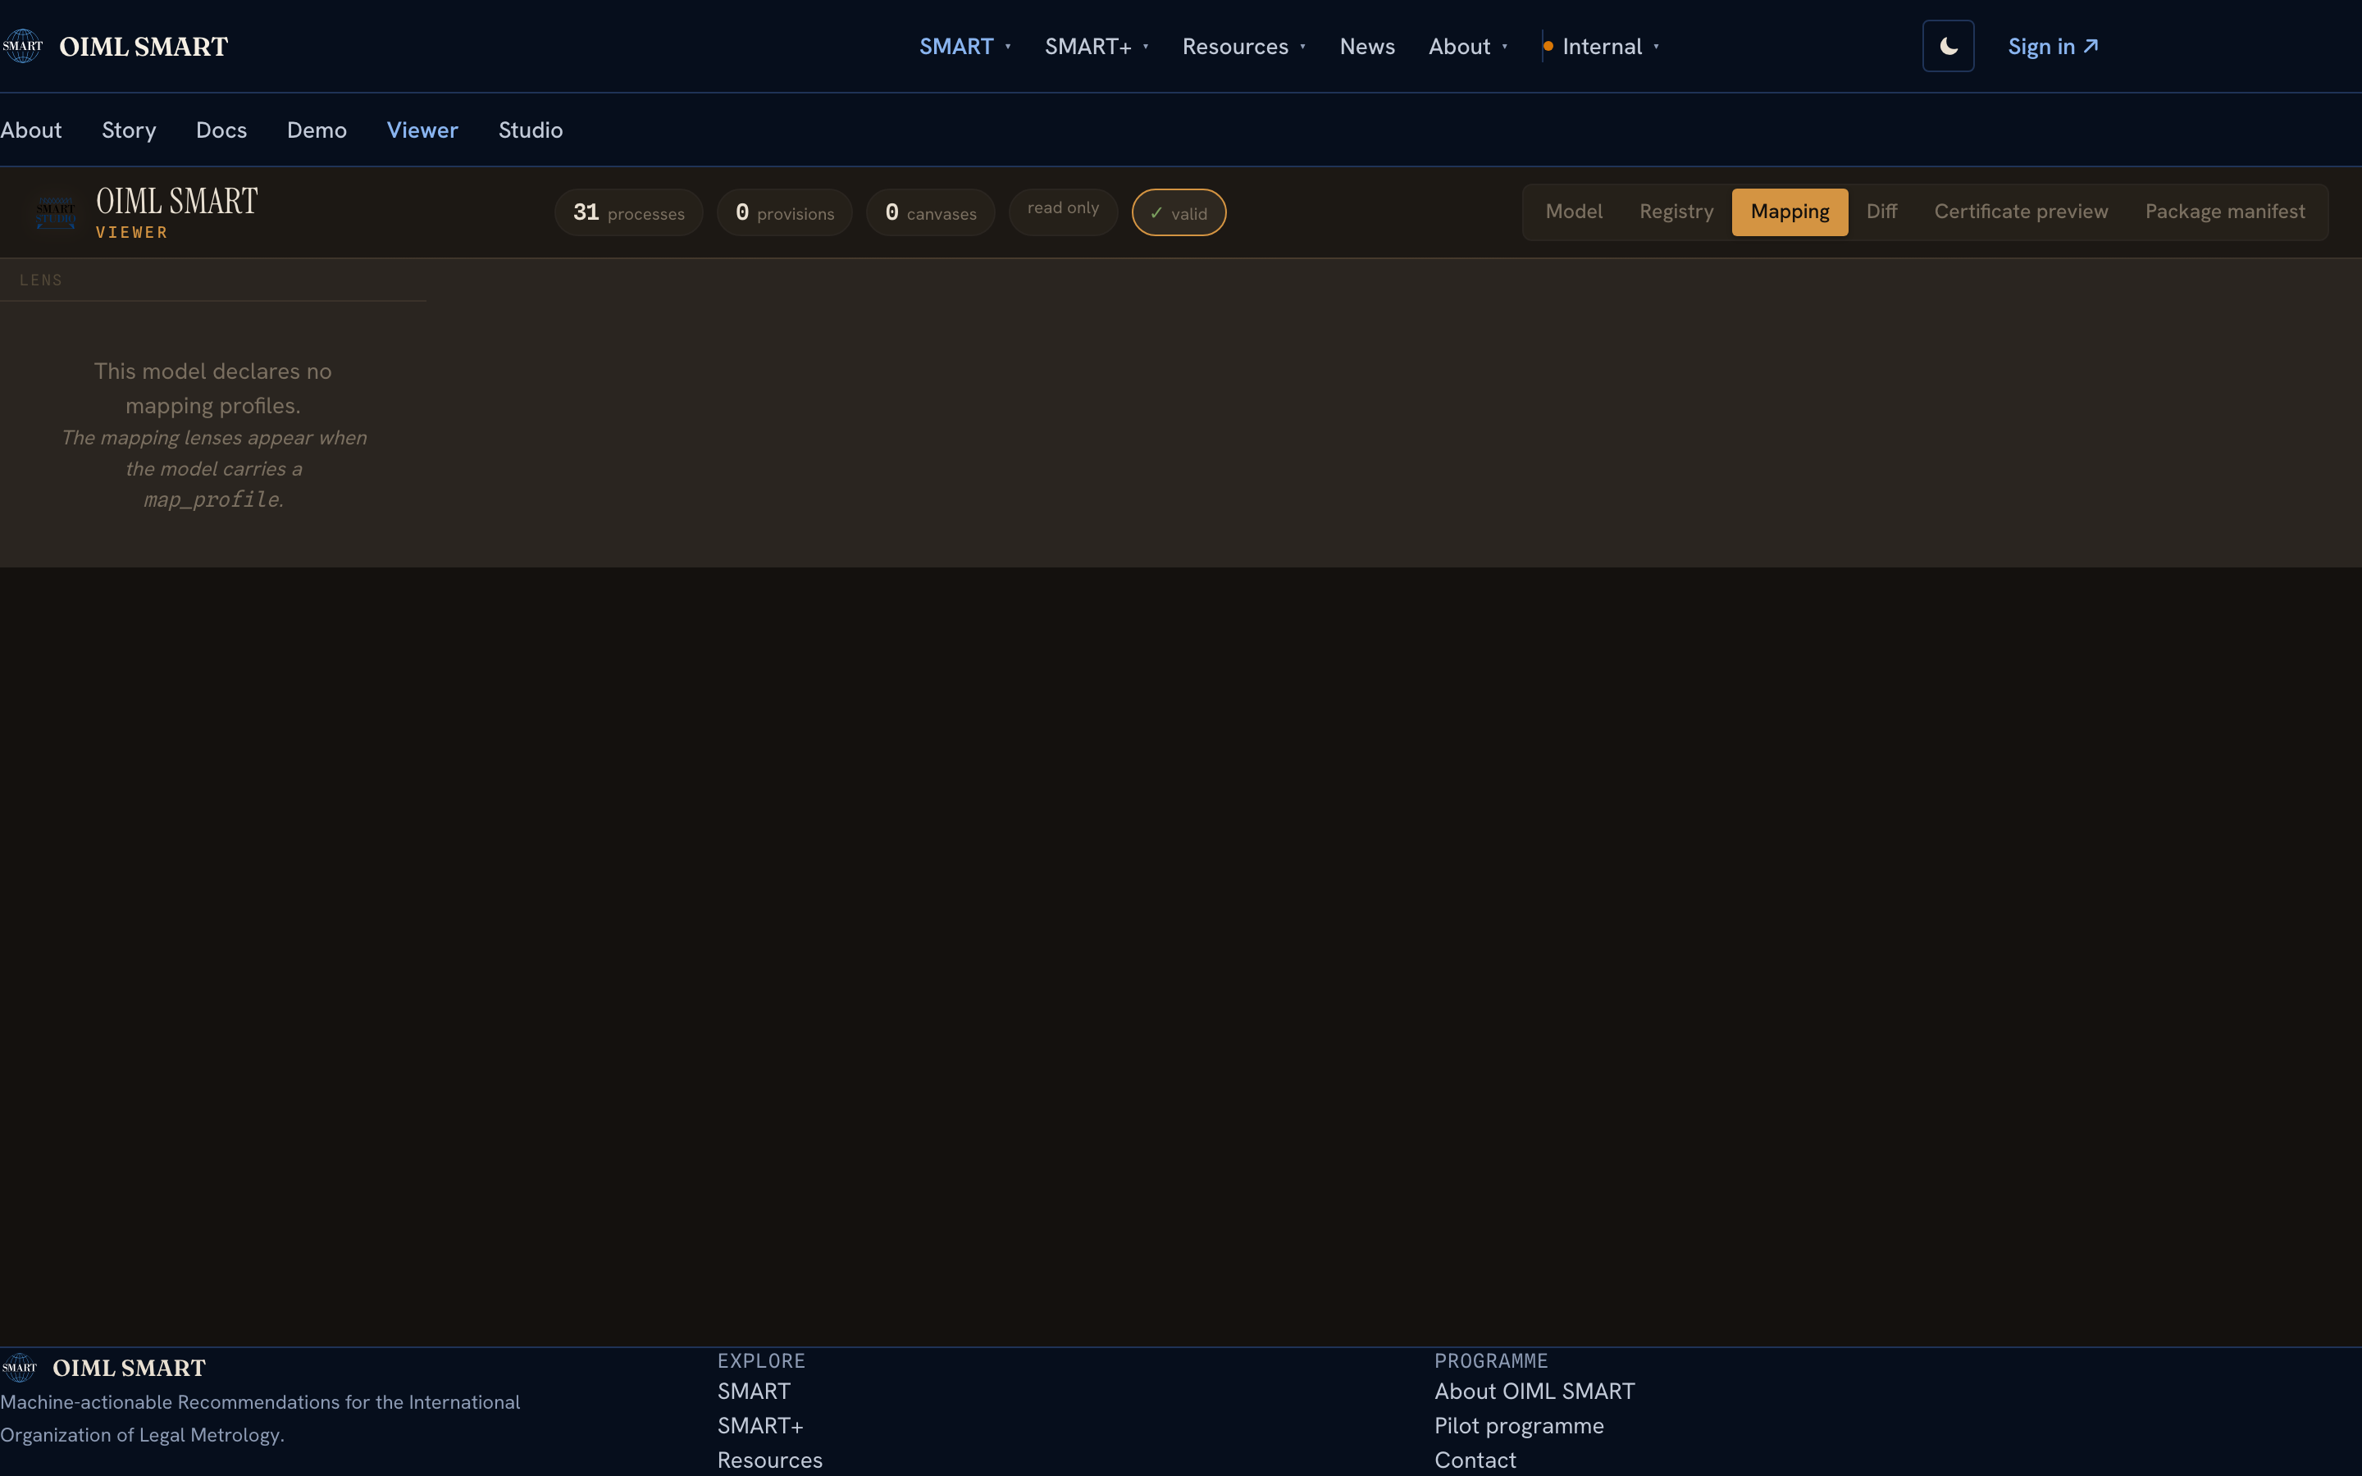The height and width of the screenshot is (1476, 2362).
Task: Click the OIML SMART globe logo in header
Action: click(22, 46)
